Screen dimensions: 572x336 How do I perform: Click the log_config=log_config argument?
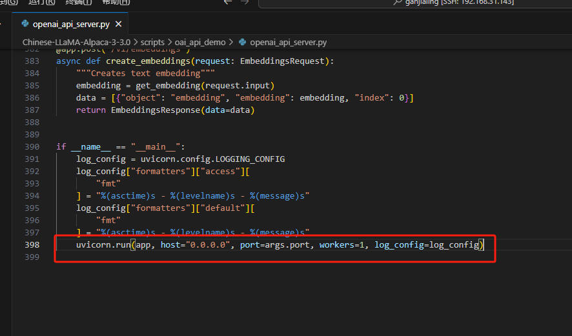(427, 244)
